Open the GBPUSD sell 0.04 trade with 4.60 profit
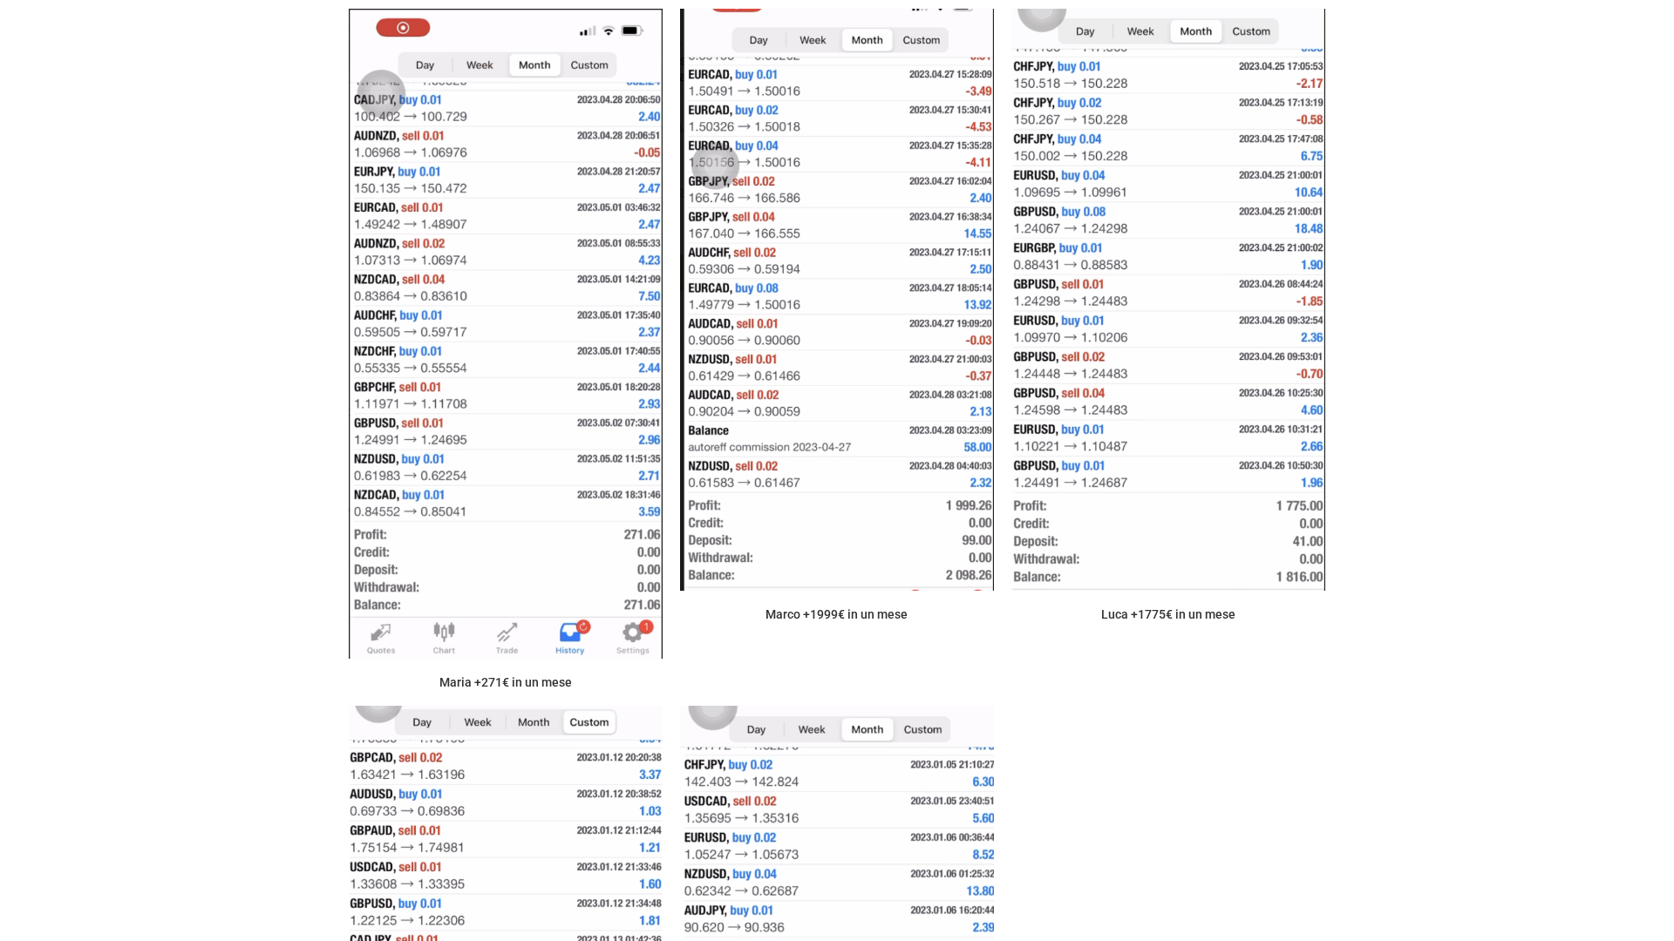Screen dimensions: 1674x941 (1168, 402)
